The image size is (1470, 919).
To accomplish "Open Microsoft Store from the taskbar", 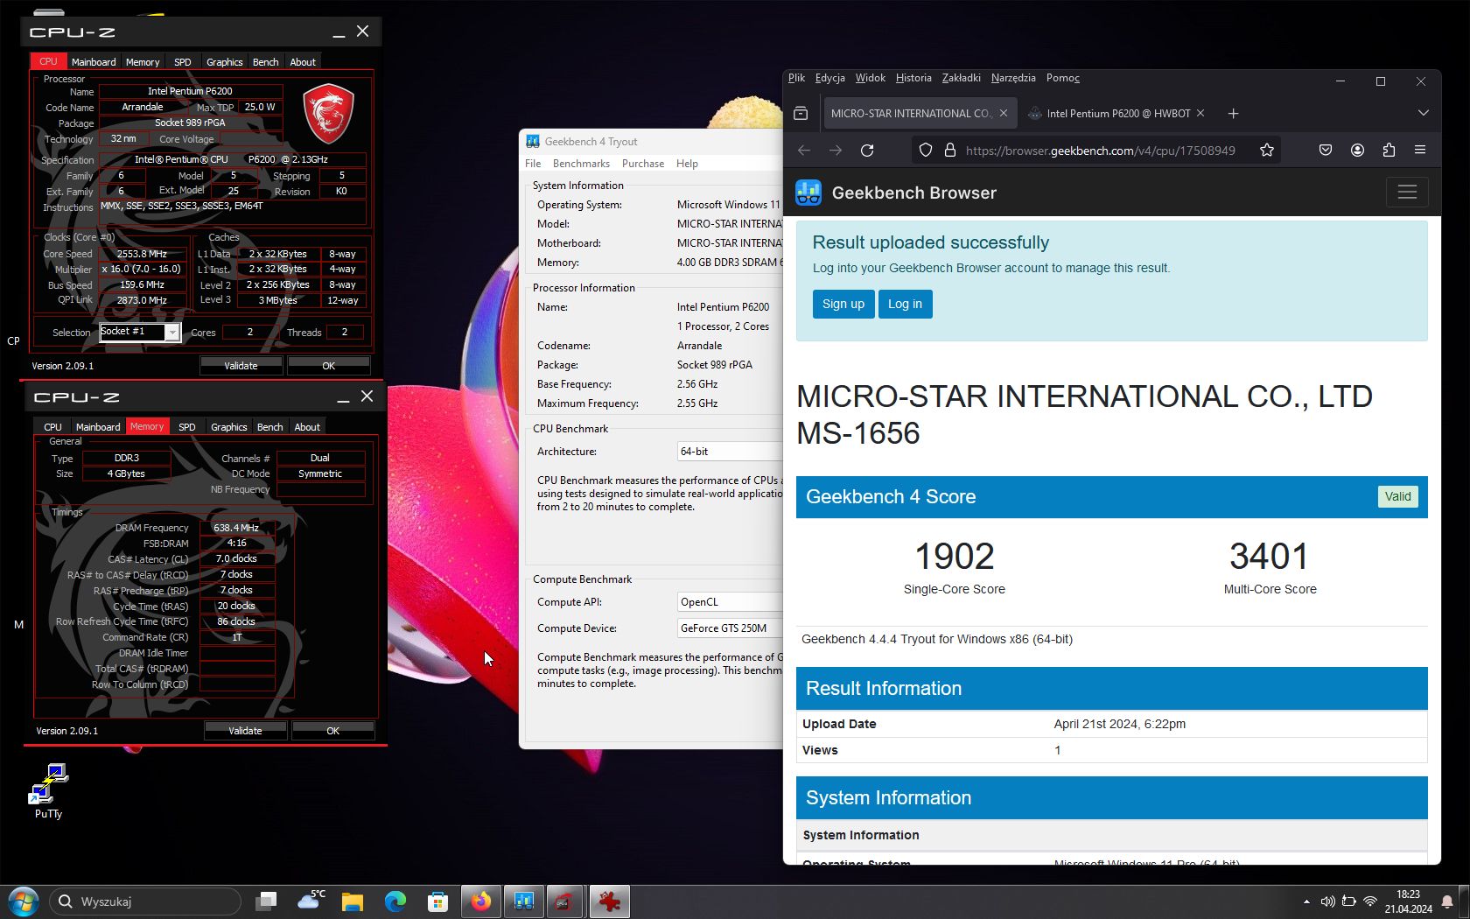I will [x=438, y=901].
